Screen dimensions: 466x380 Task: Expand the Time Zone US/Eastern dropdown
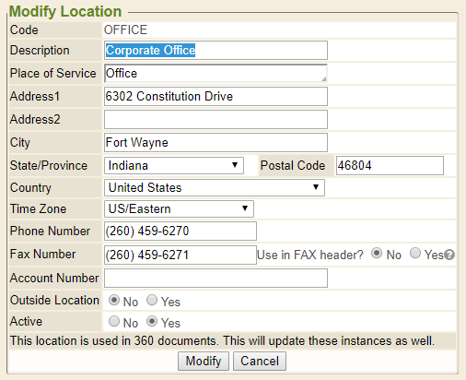(x=179, y=208)
